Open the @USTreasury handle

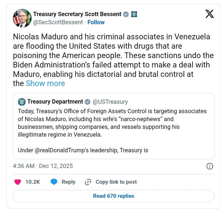(110, 102)
